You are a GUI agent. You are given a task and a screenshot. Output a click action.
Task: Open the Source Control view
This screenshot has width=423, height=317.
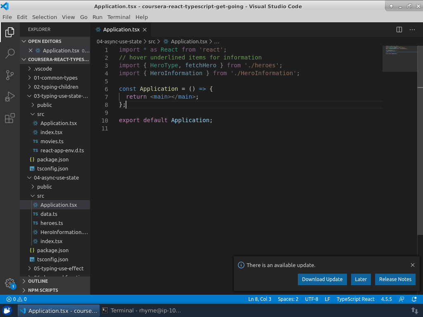(x=10, y=75)
